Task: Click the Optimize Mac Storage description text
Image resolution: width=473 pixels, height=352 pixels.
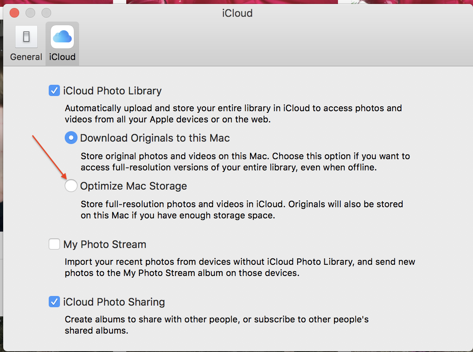Action: pyautogui.click(x=242, y=210)
